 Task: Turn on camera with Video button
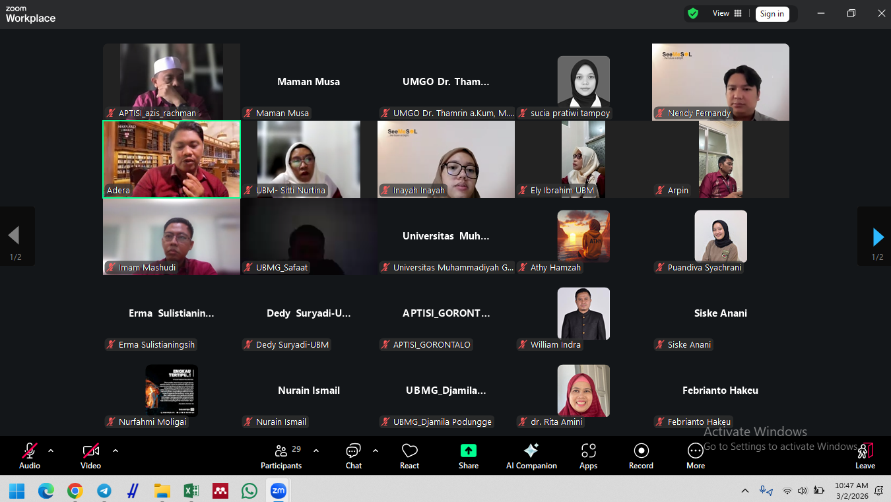pos(90,456)
